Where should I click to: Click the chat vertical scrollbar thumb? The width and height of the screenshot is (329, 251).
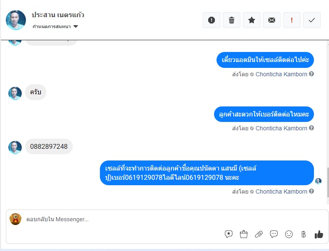click(328, 182)
